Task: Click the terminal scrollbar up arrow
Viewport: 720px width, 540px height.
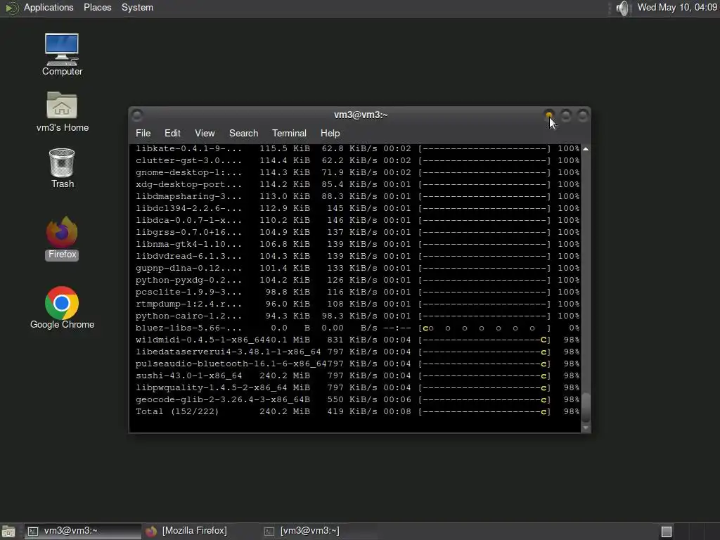Action: [x=586, y=149]
